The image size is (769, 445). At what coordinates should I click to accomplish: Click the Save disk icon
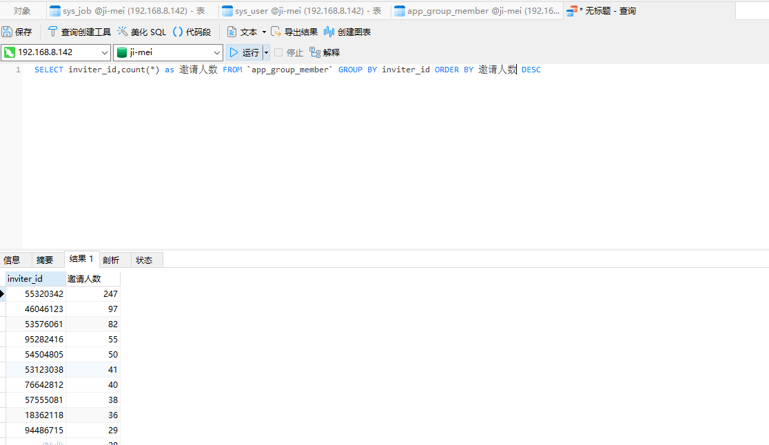pyautogui.click(x=7, y=32)
